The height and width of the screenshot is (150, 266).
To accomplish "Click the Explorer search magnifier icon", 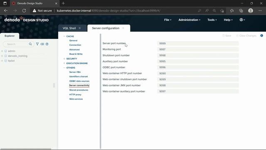I will click(x=30, y=44).
